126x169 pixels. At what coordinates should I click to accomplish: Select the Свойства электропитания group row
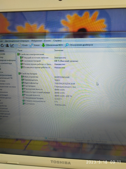31,54
